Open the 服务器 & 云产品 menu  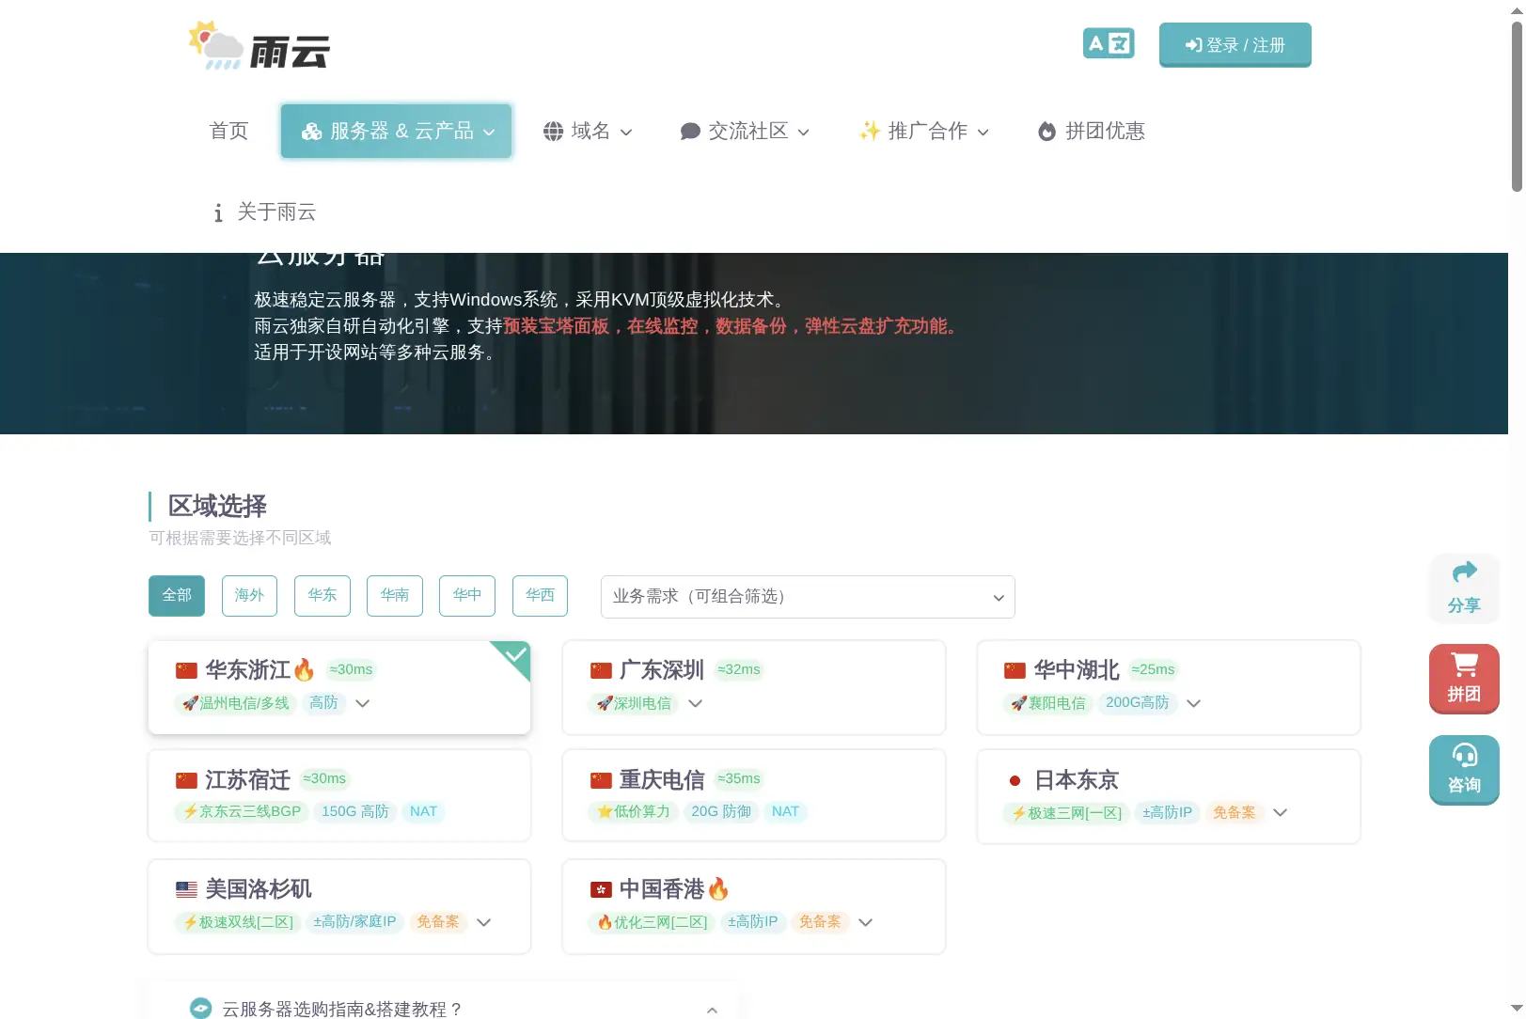[x=396, y=131]
